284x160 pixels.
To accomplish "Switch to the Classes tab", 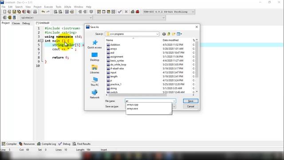I will click(x=16, y=23).
